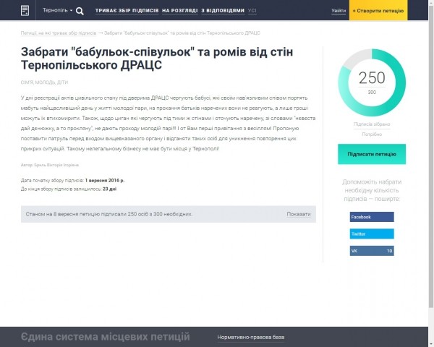Click the 250 signatures progress ring
This screenshot has width=434, height=347.
pyautogui.click(x=372, y=82)
